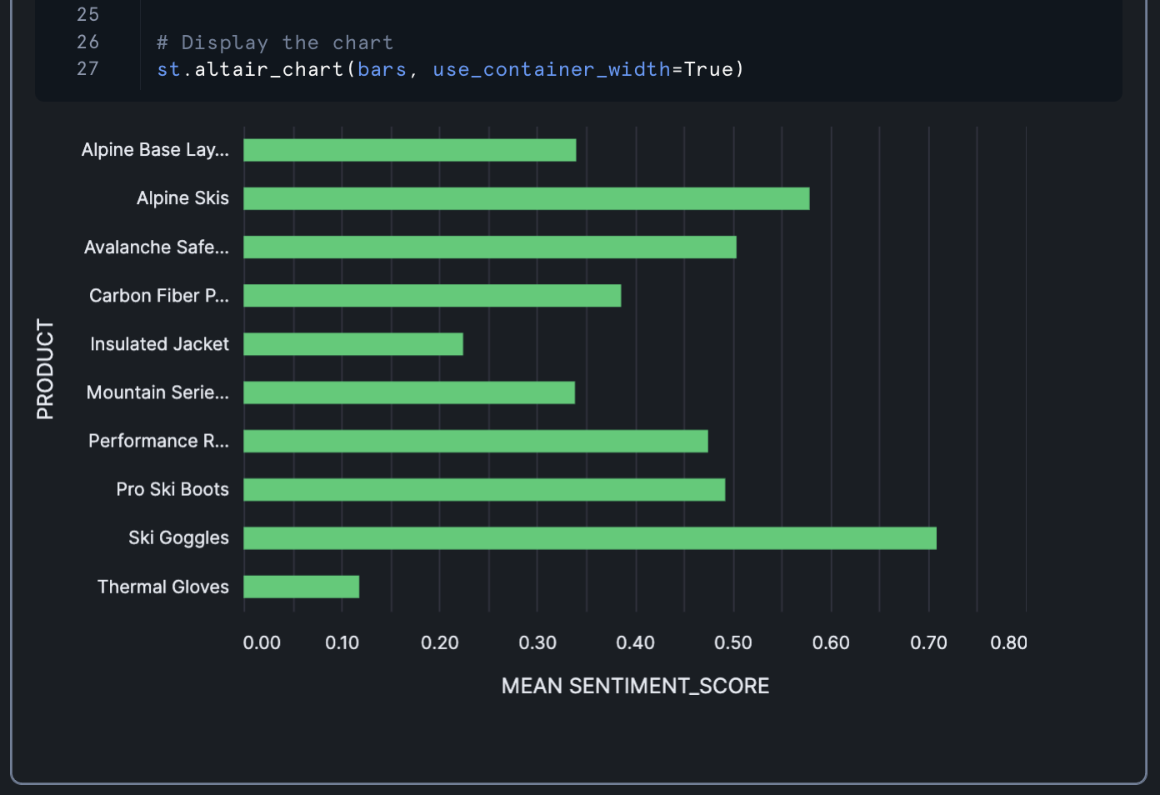1160x795 pixels.
Task: Select the Mountain Serie... bar
Action: pos(408,392)
